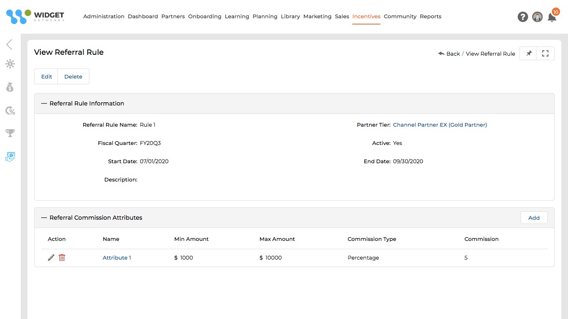568x319 pixels.
Task: Delete Attribute 1 with trash icon
Action: (x=62, y=258)
